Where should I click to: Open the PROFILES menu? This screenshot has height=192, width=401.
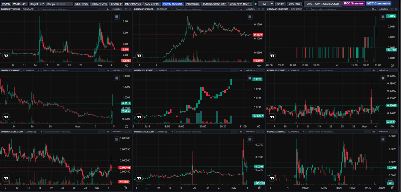coord(192,4)
